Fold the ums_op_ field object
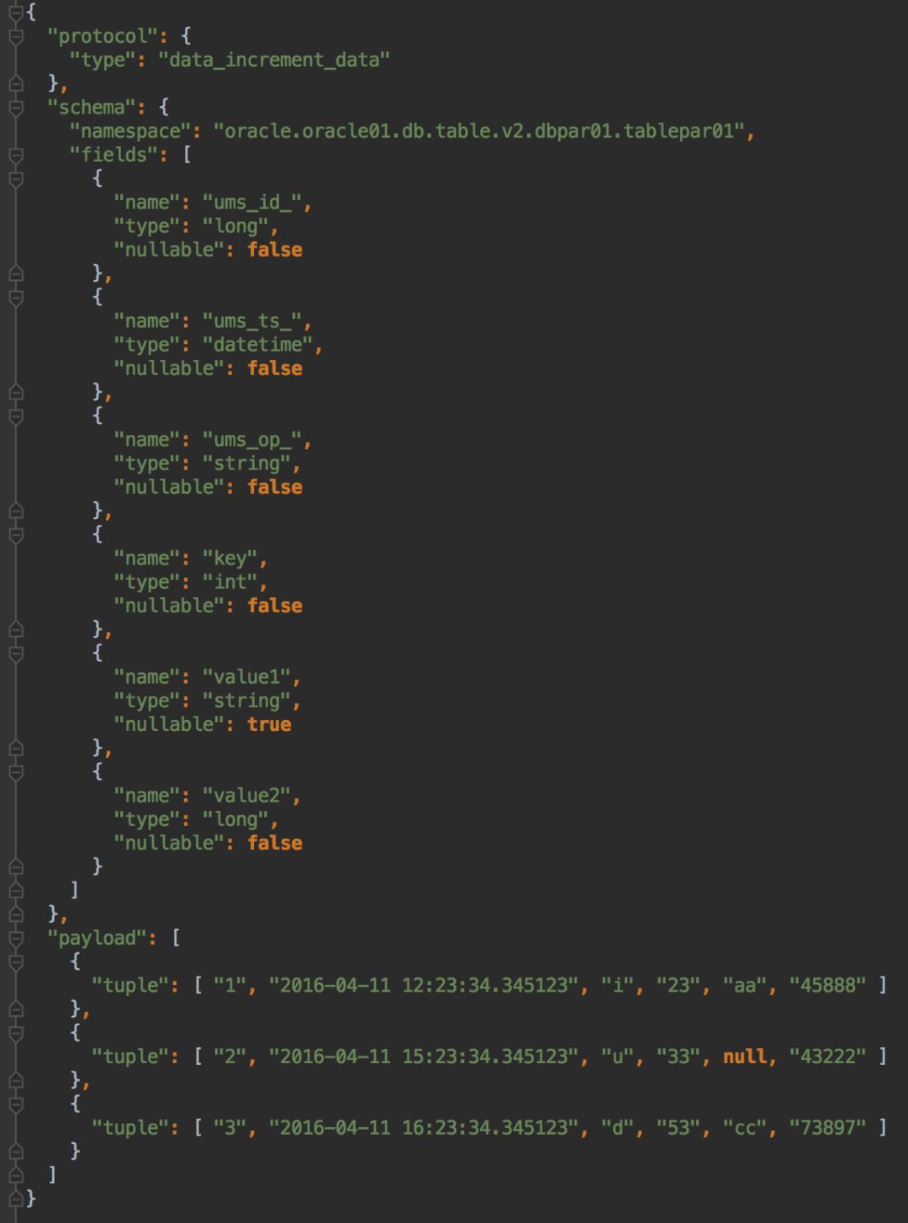The height and width of the screenshot is (1223, 908). click(x=15, y=416)
